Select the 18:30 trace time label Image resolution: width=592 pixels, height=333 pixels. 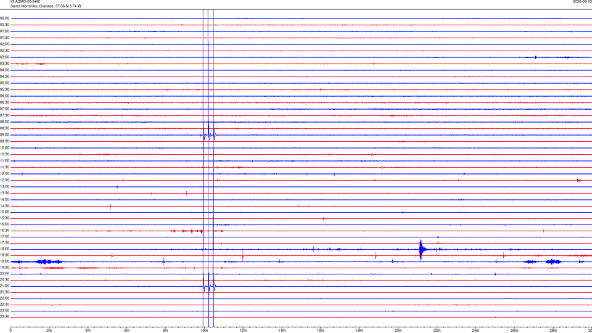click(x=4, y=255)
